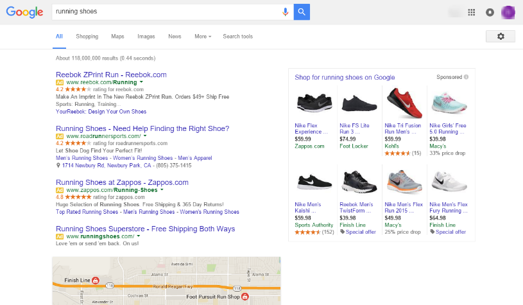Switch to the Images tab
523x305 pixels.
click(146, 37)
